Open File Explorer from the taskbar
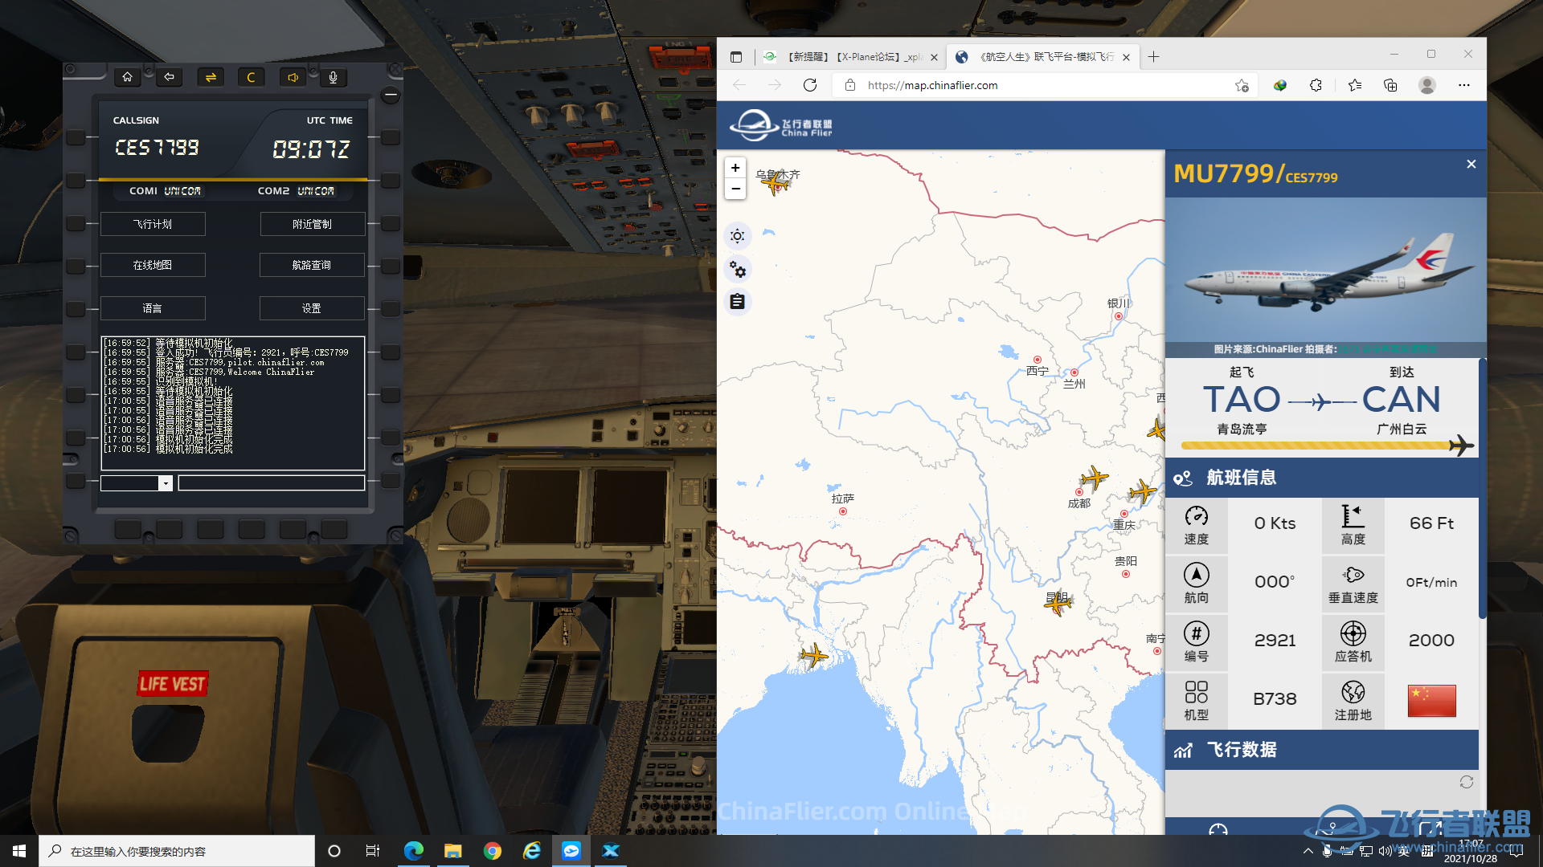 453,851
